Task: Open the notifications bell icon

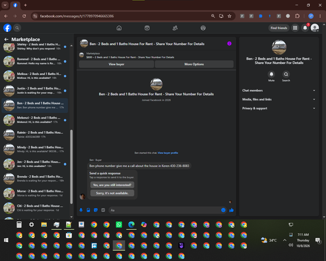Action: (305, 28)
